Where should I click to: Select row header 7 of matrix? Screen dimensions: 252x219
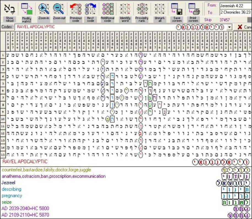pyautogui.click(x=3, y=98)
